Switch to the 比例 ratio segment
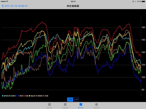The width and height of the screenshot is (146, 109). click(x=76, y=100)
